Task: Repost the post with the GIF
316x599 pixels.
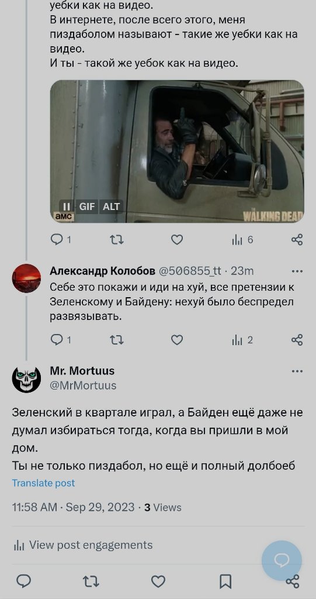Action: [116, 240]
